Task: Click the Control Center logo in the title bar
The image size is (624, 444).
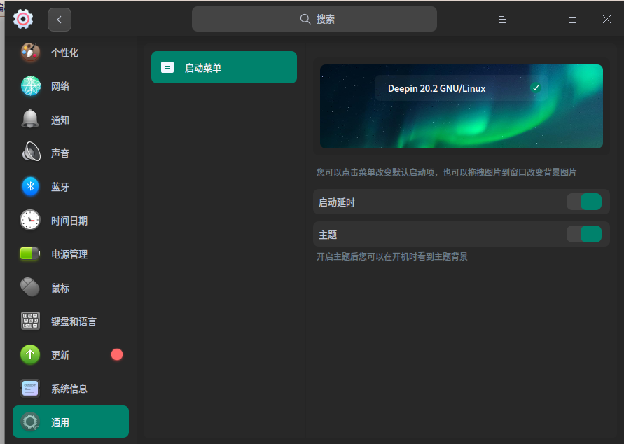Action: tap(23, 19)
